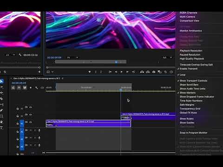Select the Hand tool
The width and height of the screenshot is (223, 167).
1,122
